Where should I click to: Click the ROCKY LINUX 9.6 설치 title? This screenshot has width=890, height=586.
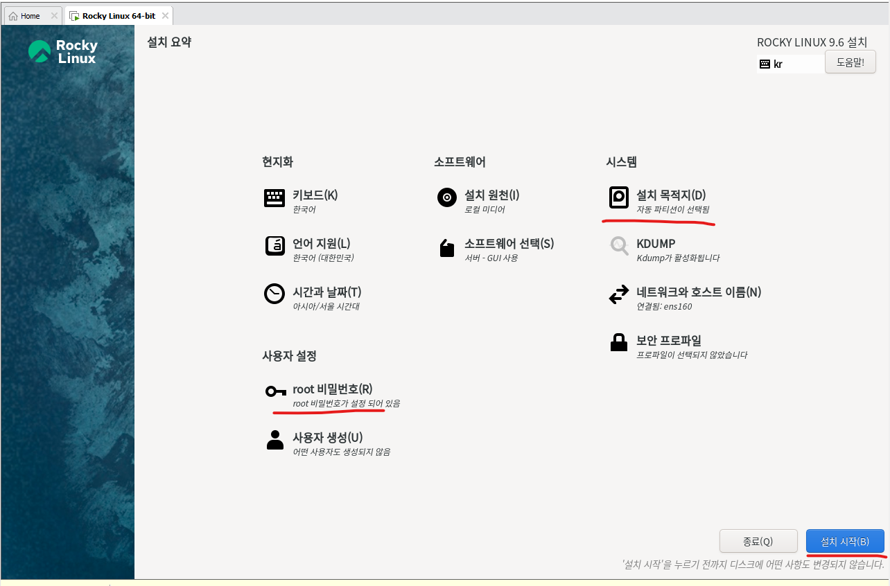tap(812, 42)
